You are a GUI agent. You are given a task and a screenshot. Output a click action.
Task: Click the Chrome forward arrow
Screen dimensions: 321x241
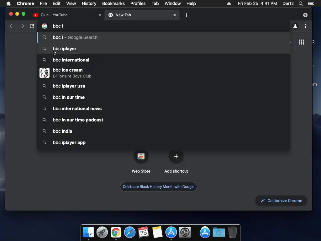[x=22, y=26]
